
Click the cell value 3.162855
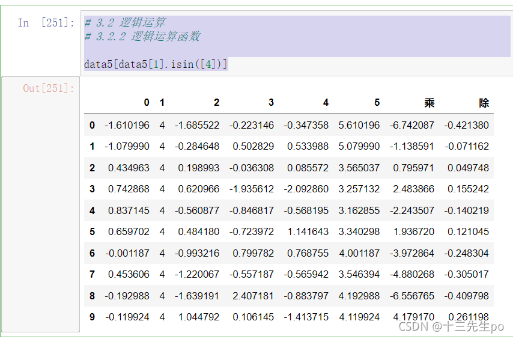359,210
